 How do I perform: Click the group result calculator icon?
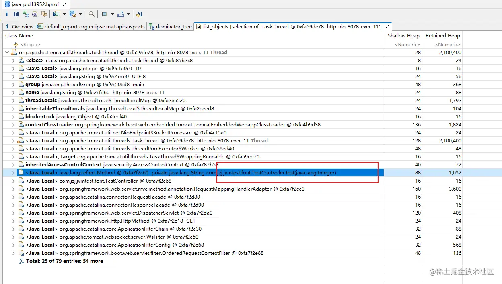[x=105, y=14]
